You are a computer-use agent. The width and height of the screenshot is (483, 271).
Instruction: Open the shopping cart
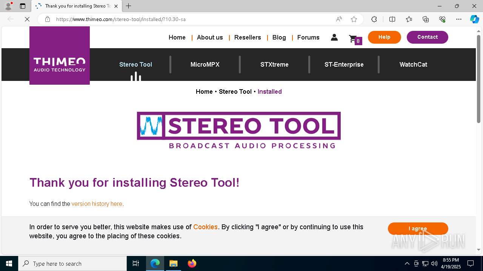tap(355, 39)
